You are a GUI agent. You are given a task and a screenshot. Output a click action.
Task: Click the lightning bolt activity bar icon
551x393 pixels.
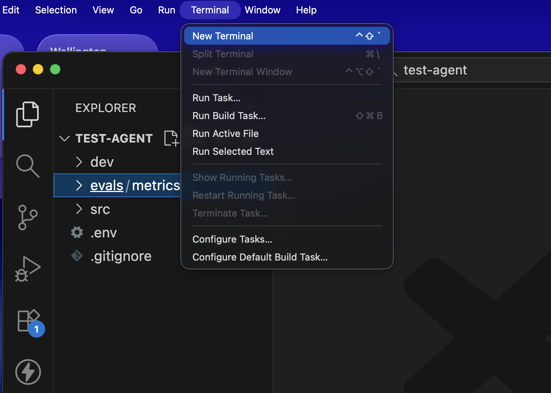click(x=28, y=372)
